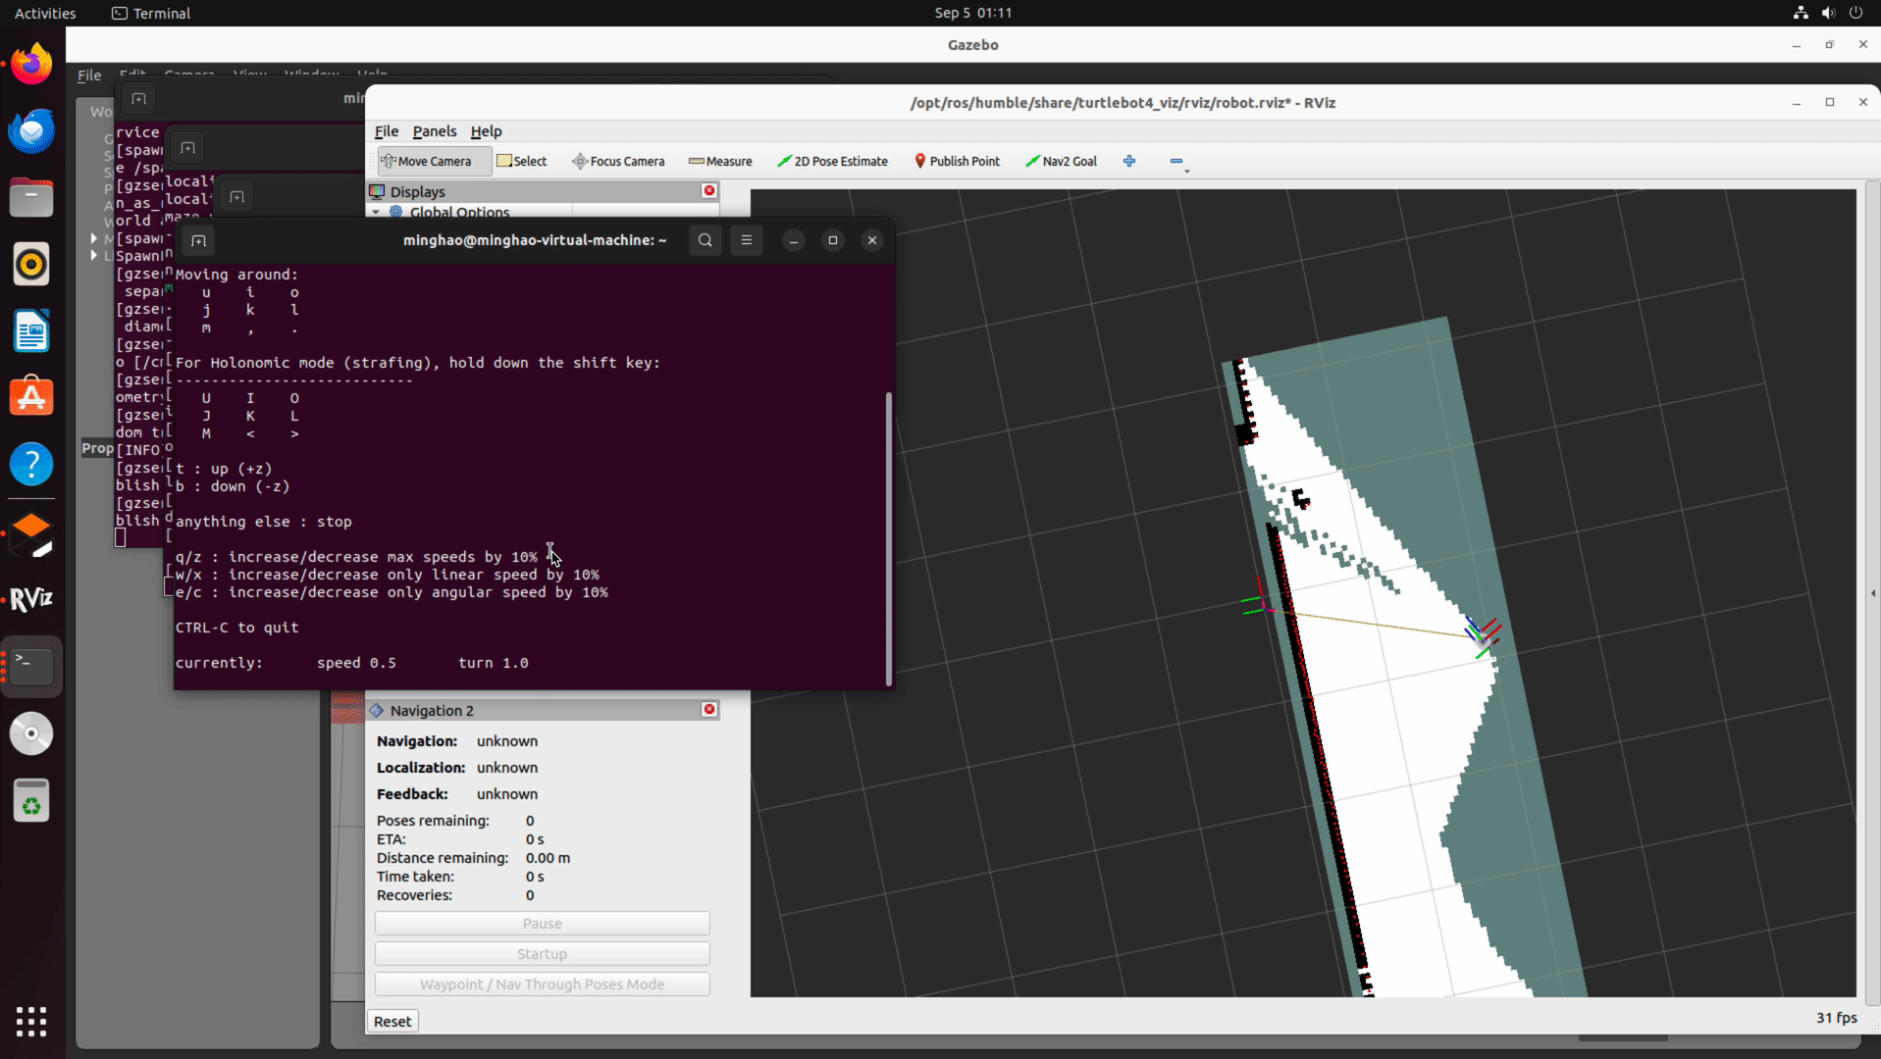Image resolution: width=1881 pixels, height=1059 pixels.
Task: Click the blue plus add-tool icon
Action: tap(1129, 161)
